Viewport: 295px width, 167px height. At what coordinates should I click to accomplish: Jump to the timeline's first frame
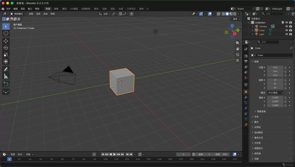point(103,154)
